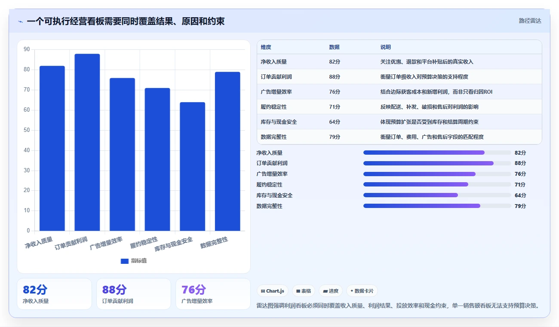The width and height of the screenshot is (559, 327).
Task: Click the 指标值 legend label
Action: [x=139, y=261]
